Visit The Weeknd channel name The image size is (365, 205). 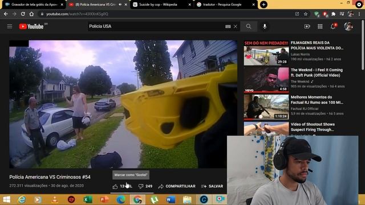tap(300, 81)
